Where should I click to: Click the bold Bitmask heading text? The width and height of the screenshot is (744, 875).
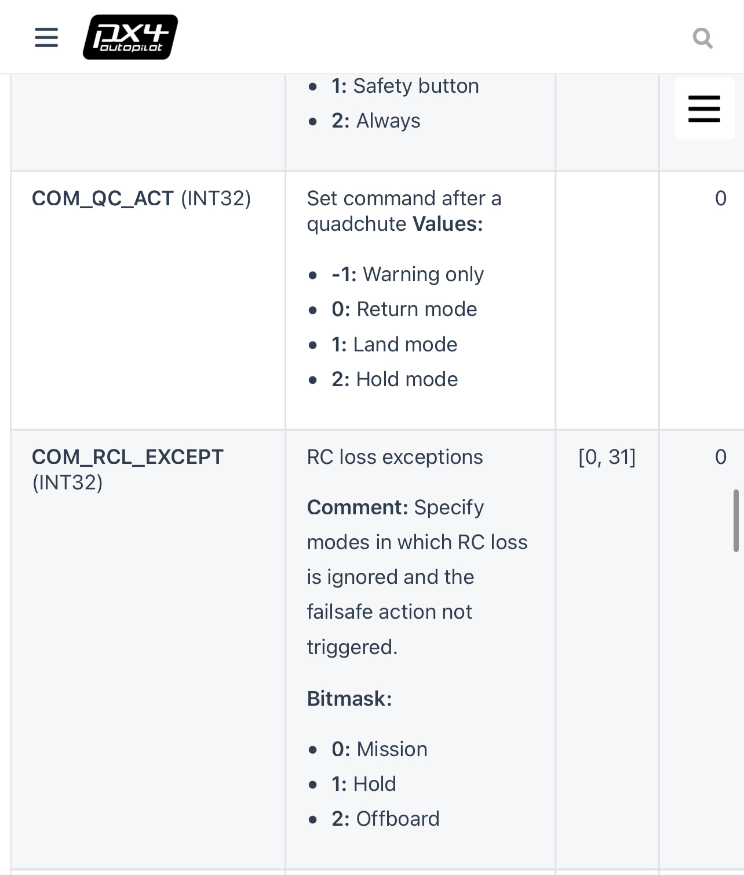pos(349,698)
